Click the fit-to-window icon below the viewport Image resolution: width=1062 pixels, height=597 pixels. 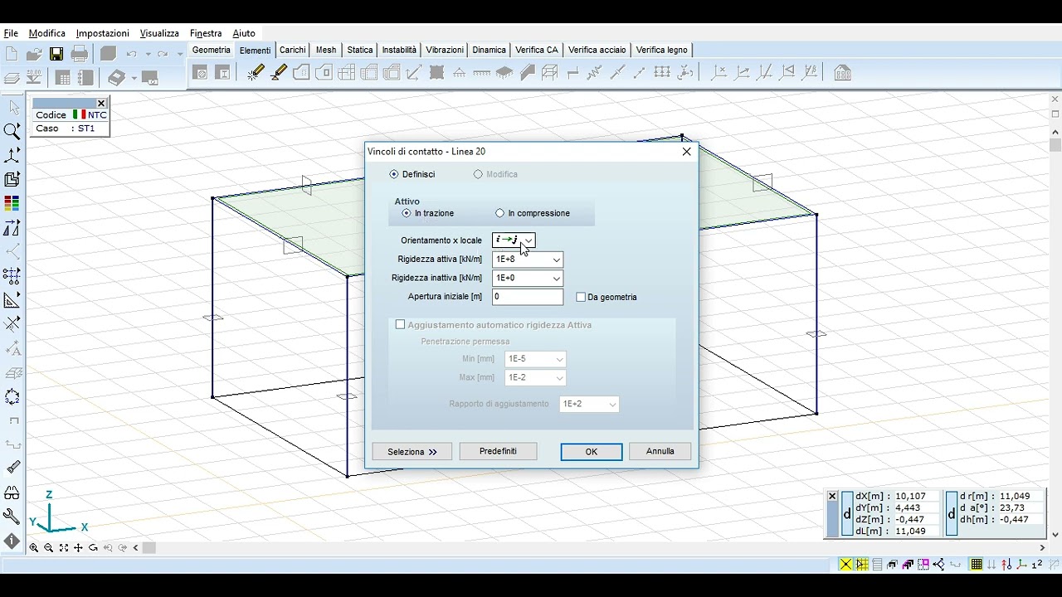[x=64, y=548]
